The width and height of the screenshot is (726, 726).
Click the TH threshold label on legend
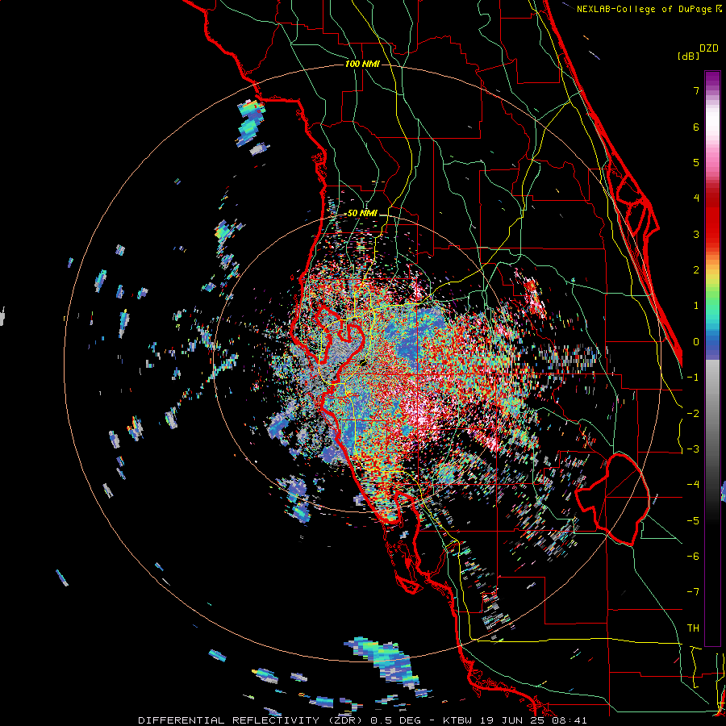[693, 628]
